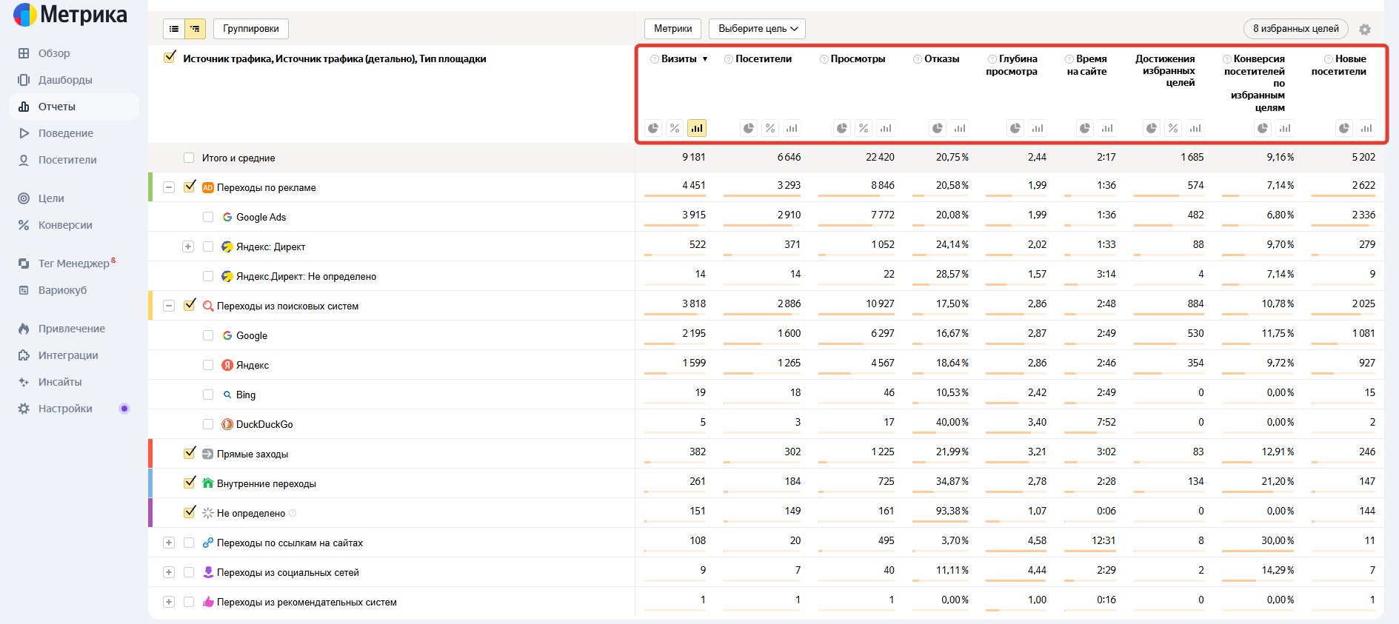Open Настройки in sidebar

click(65, 409)
